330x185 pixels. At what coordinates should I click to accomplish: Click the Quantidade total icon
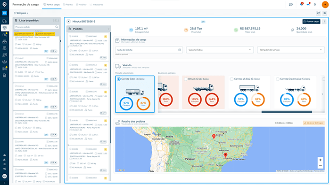pyautogui.click(x=292, y=30)
